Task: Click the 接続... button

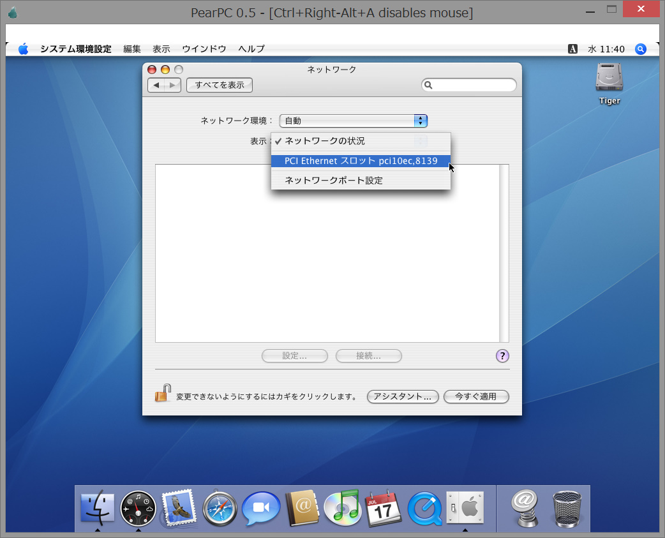Action: (x=368, y=355)
